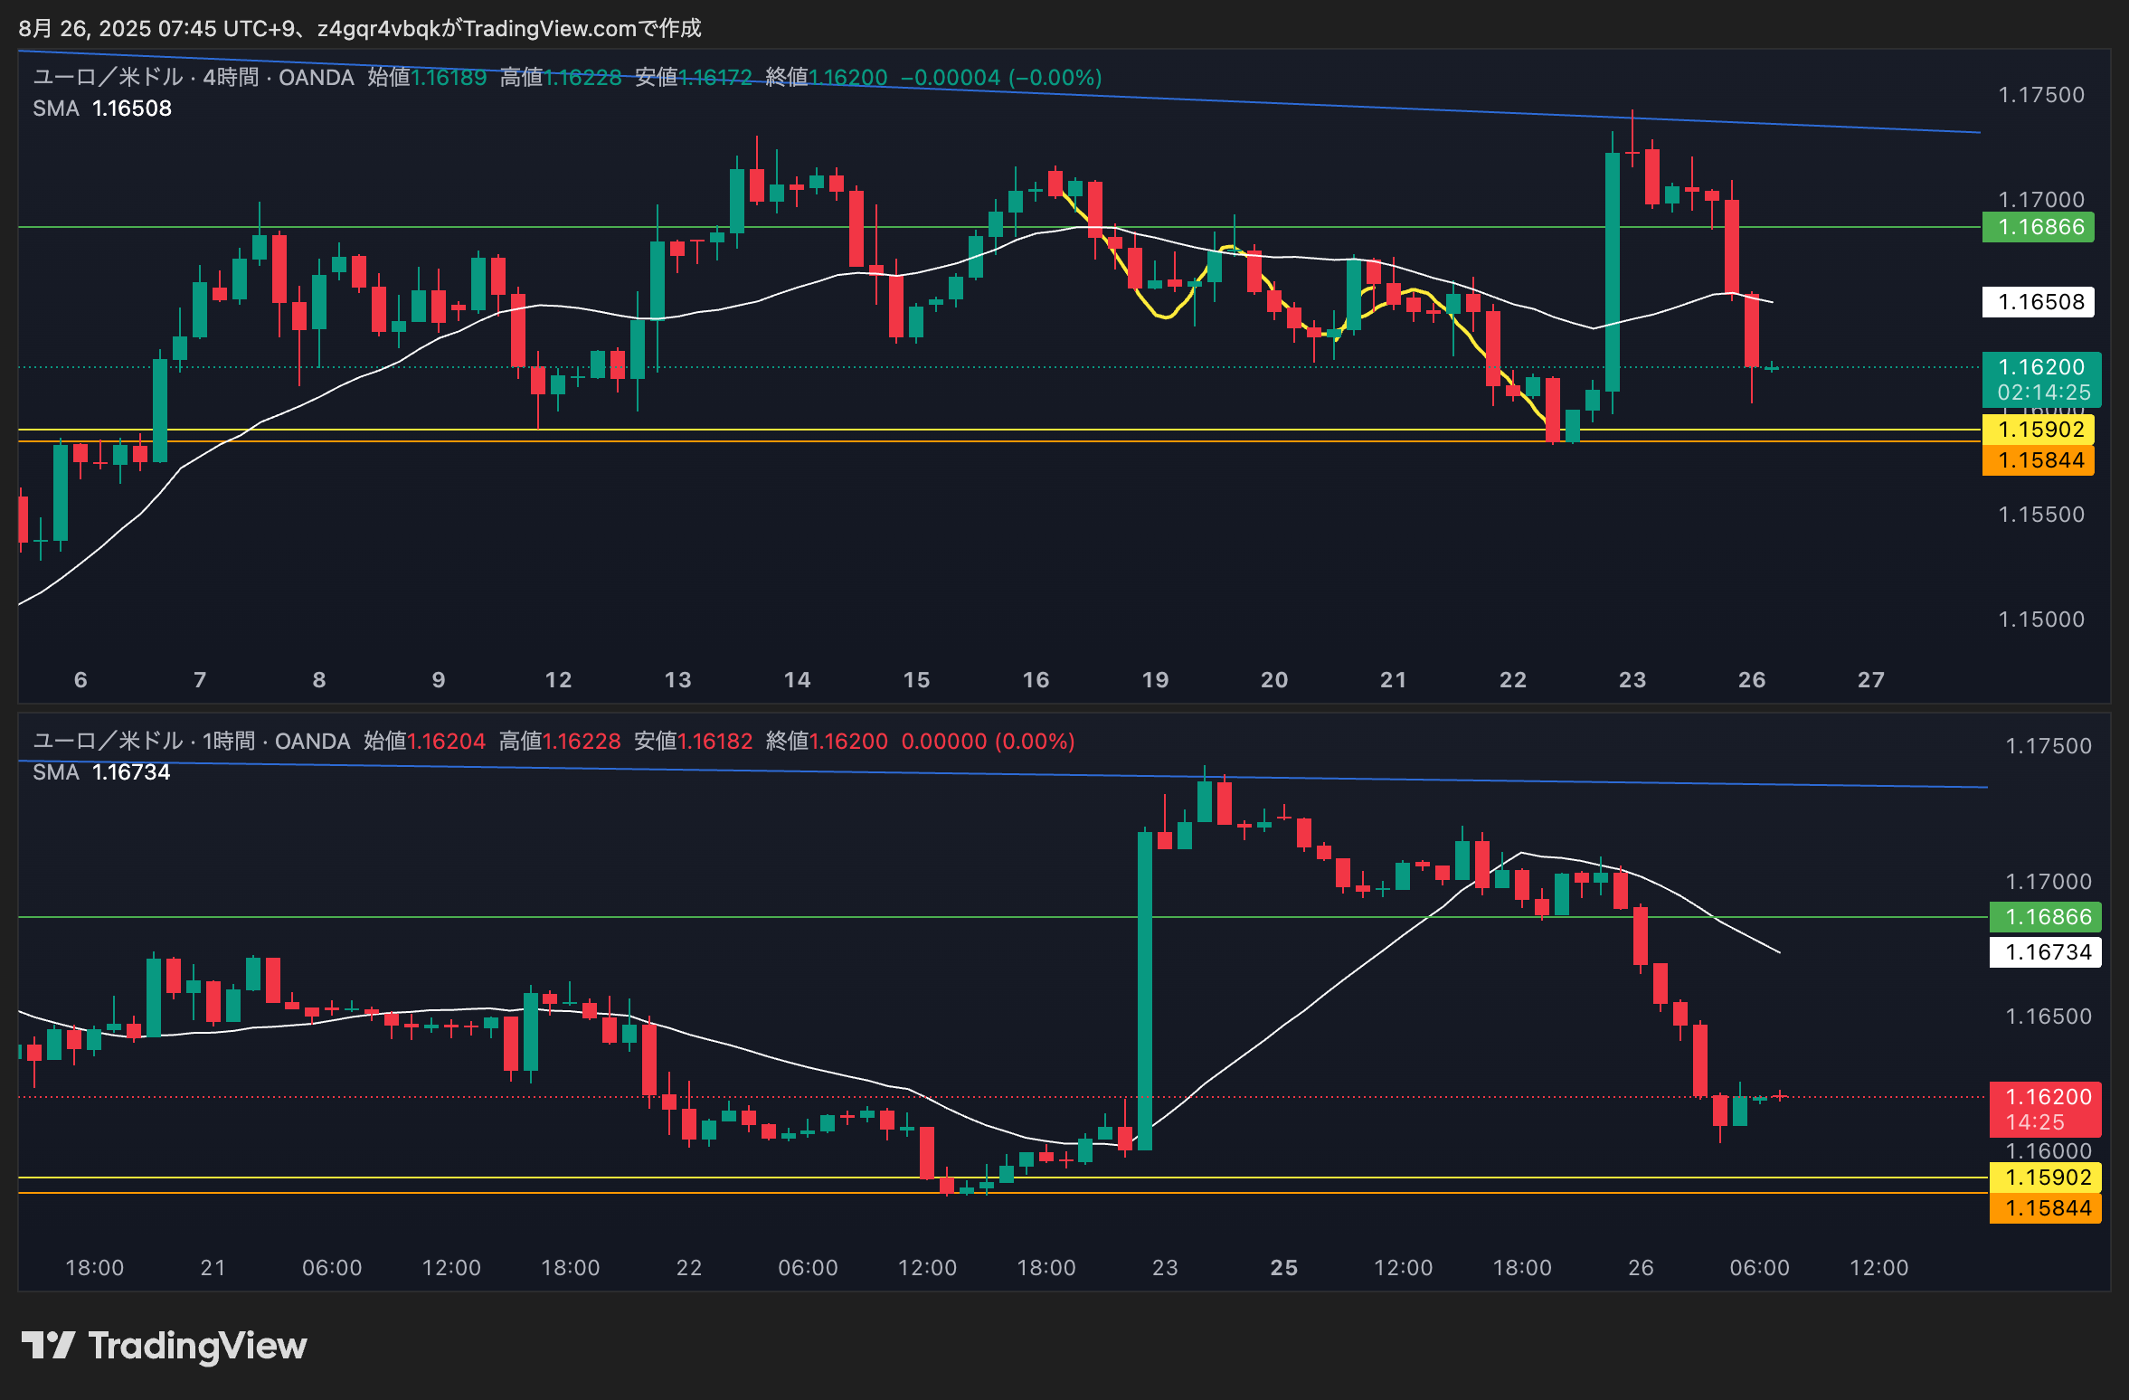The image size is (2129, 1400).
Task: Click the 1.16500 axis value on the lower chart
Action: (x=2049, y=1017)
